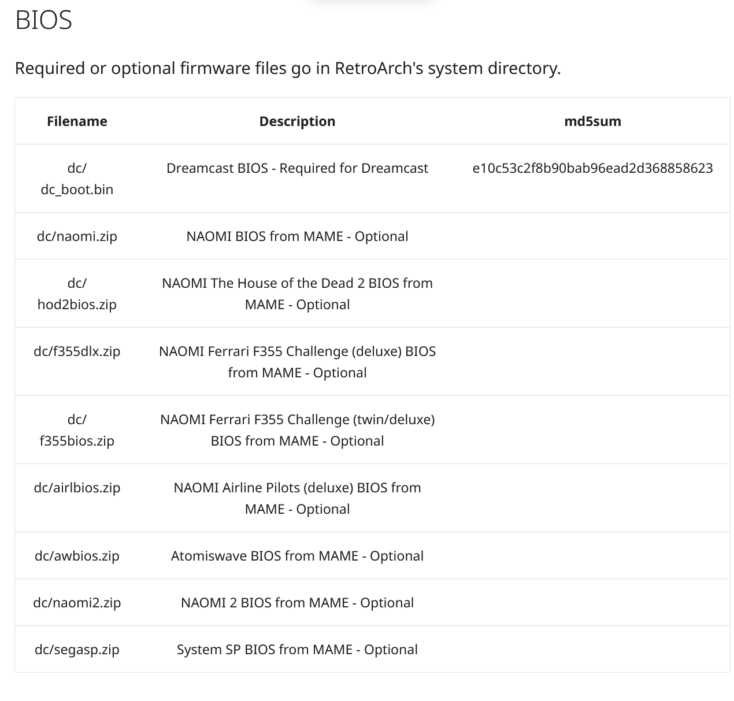Click the RetroArch system directory intro sentence
This screenshot has width=734, height=701.
[288, 68]
